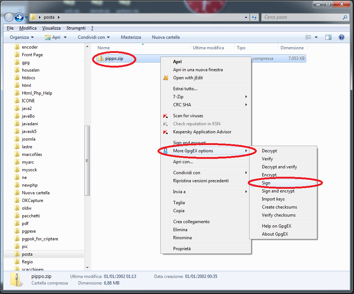Screen dimensions: 354x294
Task: Expand the CRC SHA submenu
Action: coord(209,105)
